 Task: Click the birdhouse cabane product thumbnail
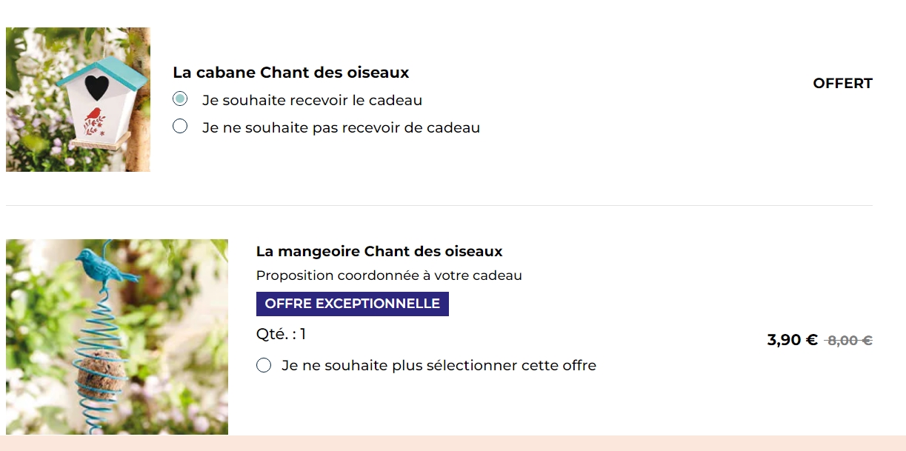(78, 99)
